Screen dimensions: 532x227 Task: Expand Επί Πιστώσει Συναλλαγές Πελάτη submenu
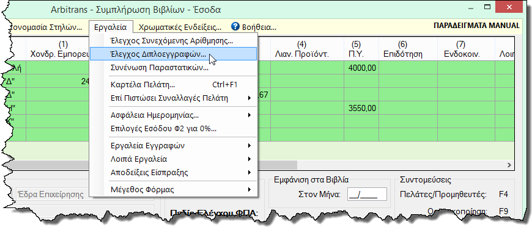click(173, 98)
